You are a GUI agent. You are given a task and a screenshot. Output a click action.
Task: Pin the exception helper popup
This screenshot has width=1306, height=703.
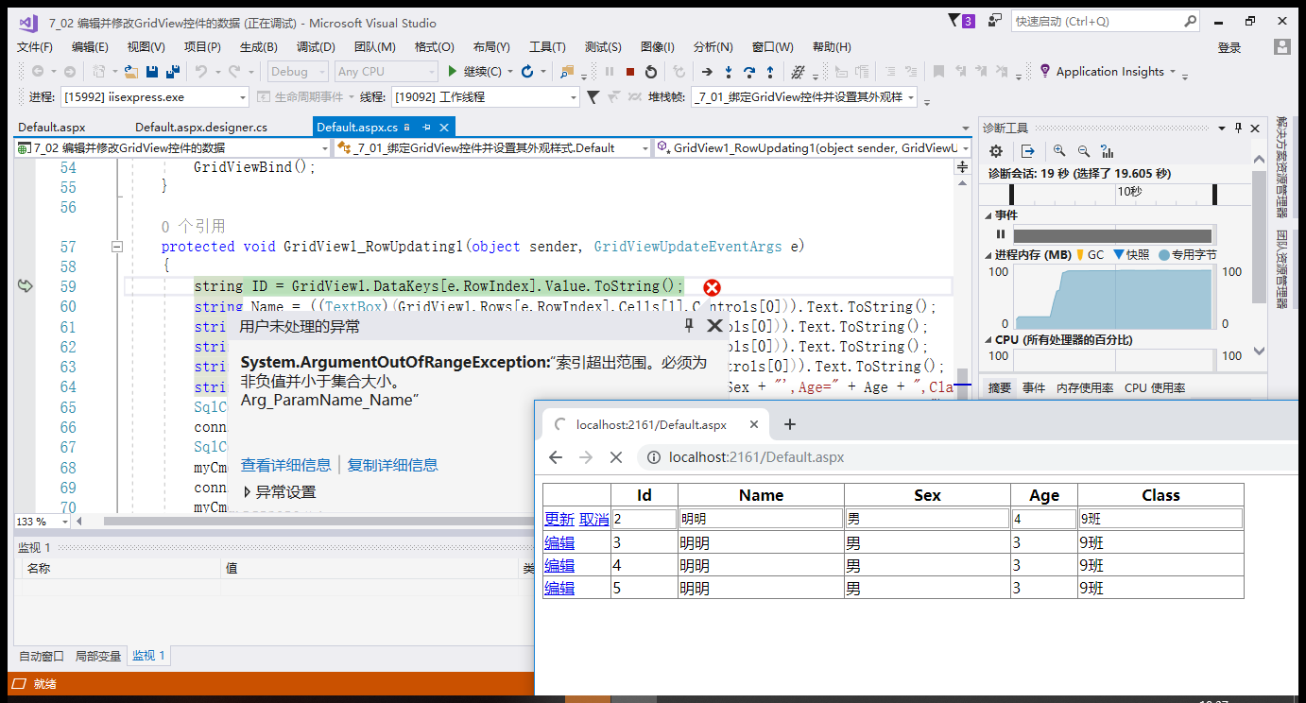point(689,326)
